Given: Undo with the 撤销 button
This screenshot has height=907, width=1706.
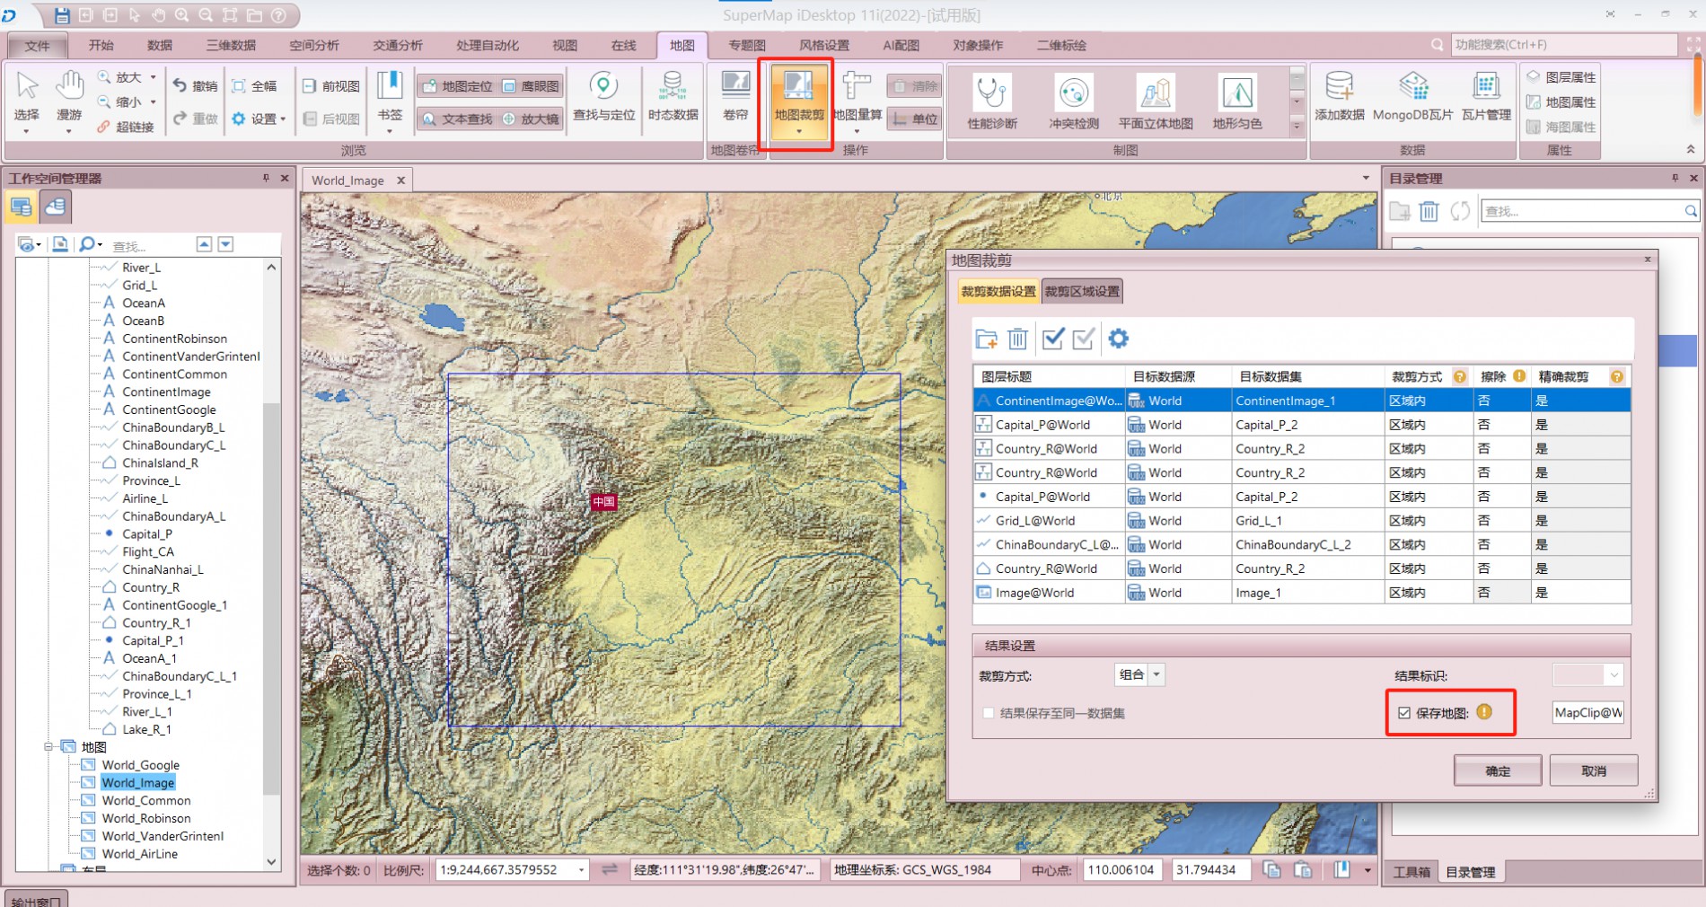Looking at the screenshot, I should 196,86.
